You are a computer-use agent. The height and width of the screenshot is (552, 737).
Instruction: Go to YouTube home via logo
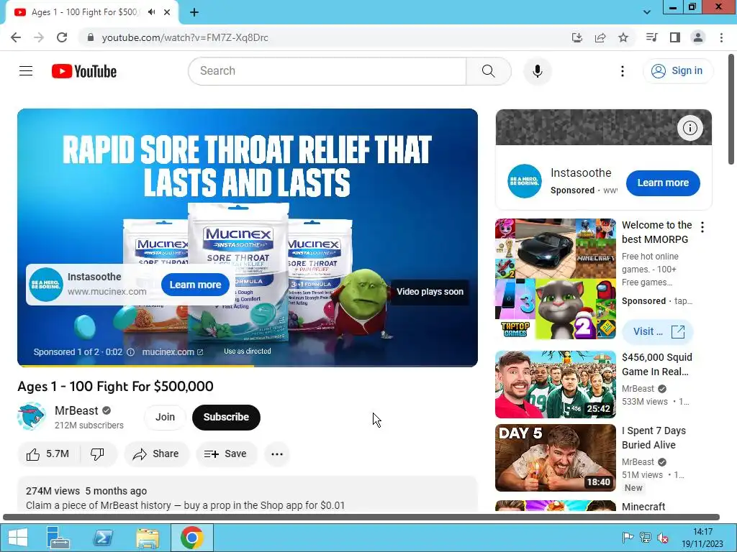(84, 71)
